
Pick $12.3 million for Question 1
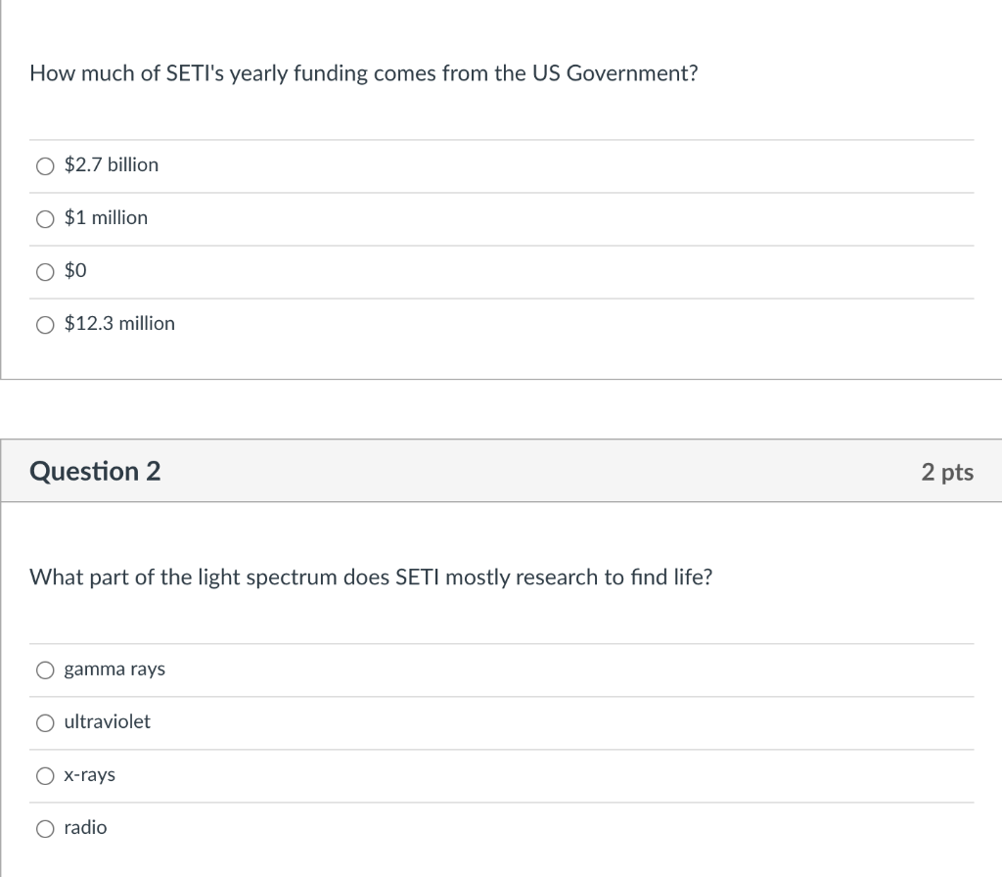pyautogui.click(x=45, y=324)
